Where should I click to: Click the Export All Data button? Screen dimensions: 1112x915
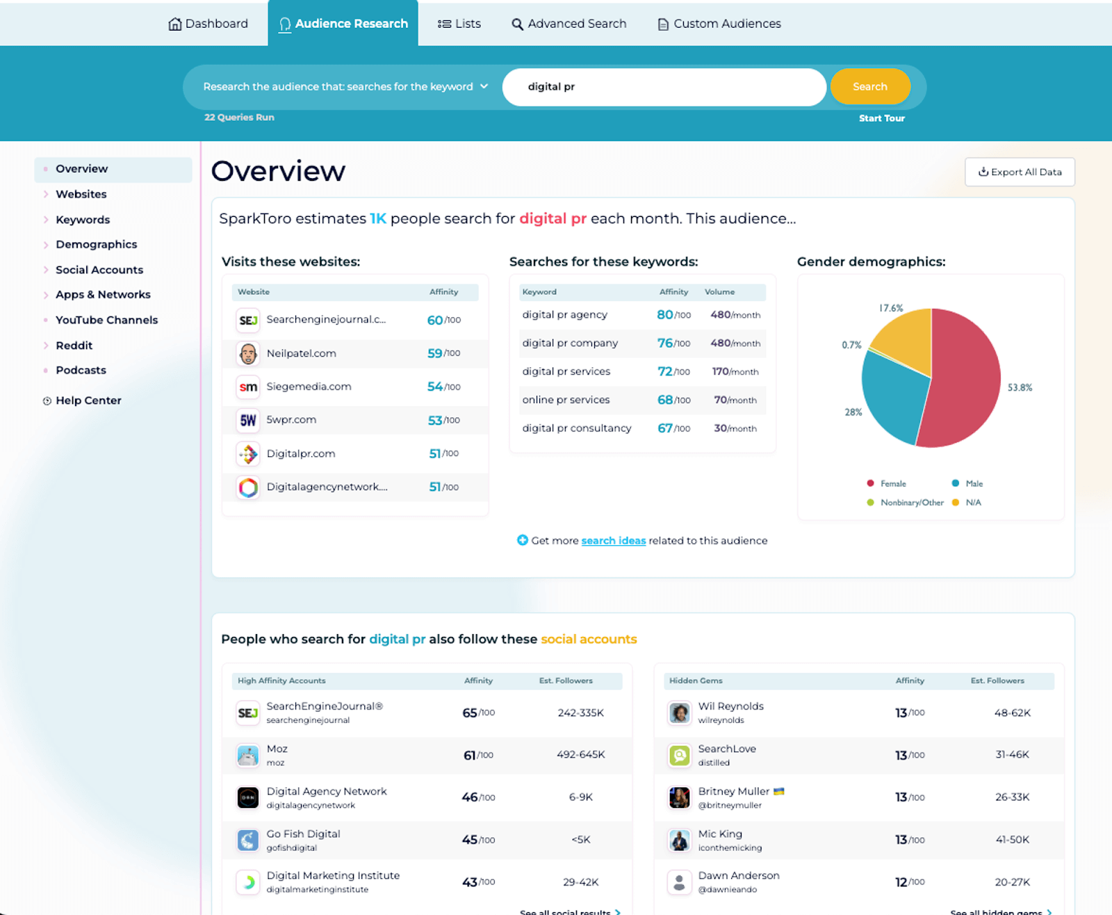(x=1020, y=172)
